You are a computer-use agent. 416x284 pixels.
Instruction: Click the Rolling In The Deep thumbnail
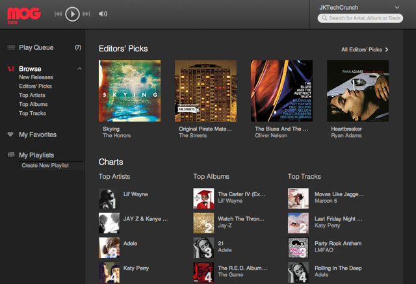tap(298, 272)
